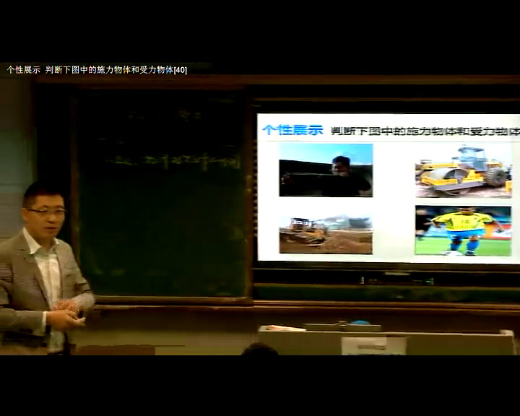Select the soccer player photo
Viewport: 520px width, 416px height.
coord(462,230)
